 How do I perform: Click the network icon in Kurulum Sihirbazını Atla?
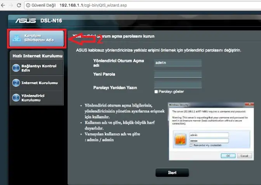[17, 38]
